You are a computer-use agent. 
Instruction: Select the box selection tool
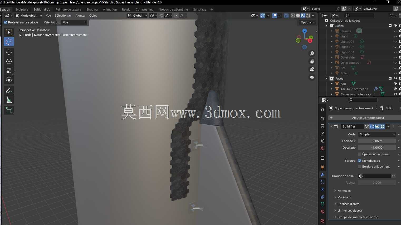[9, 32]
